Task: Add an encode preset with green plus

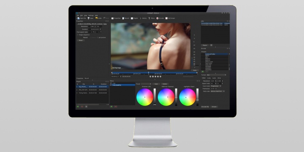Action: click(x=203, y=71)
